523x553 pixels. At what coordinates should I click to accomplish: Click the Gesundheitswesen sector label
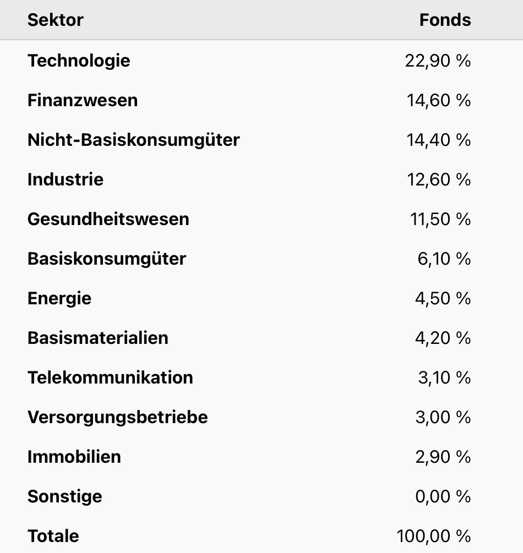[x=108, y=219]
